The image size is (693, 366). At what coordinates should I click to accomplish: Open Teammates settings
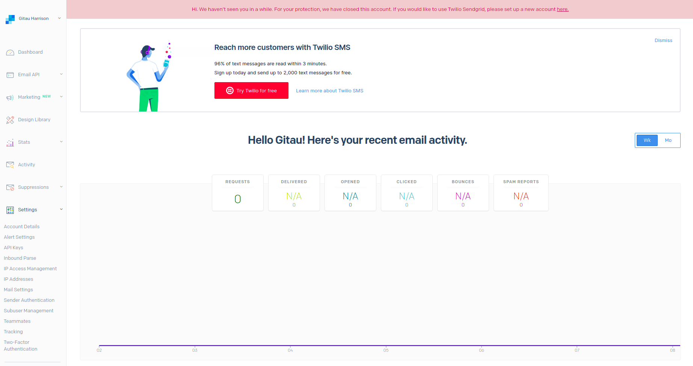point(17,321)
